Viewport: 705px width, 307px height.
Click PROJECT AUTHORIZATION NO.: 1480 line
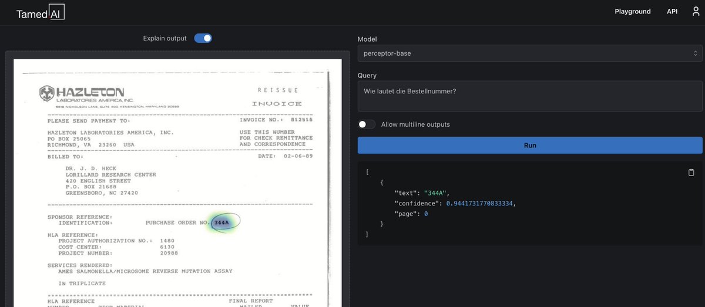[116, 241]
